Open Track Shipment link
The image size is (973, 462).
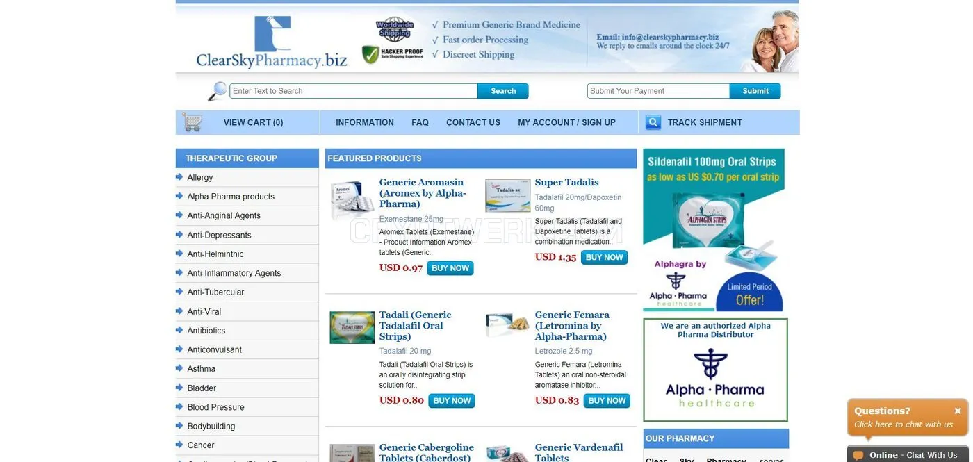(705, 122)
